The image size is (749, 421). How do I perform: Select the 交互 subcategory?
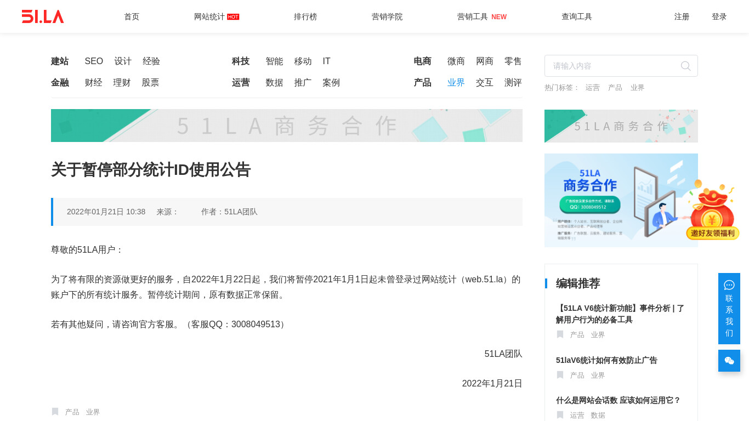pyautogui.click(x=485, y=83)
